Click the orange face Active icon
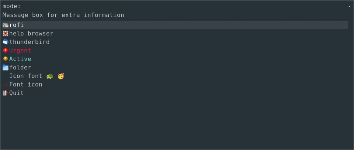The height and width of the screenshot is (150, 354). pyautogui.click(x=6, y=59)
